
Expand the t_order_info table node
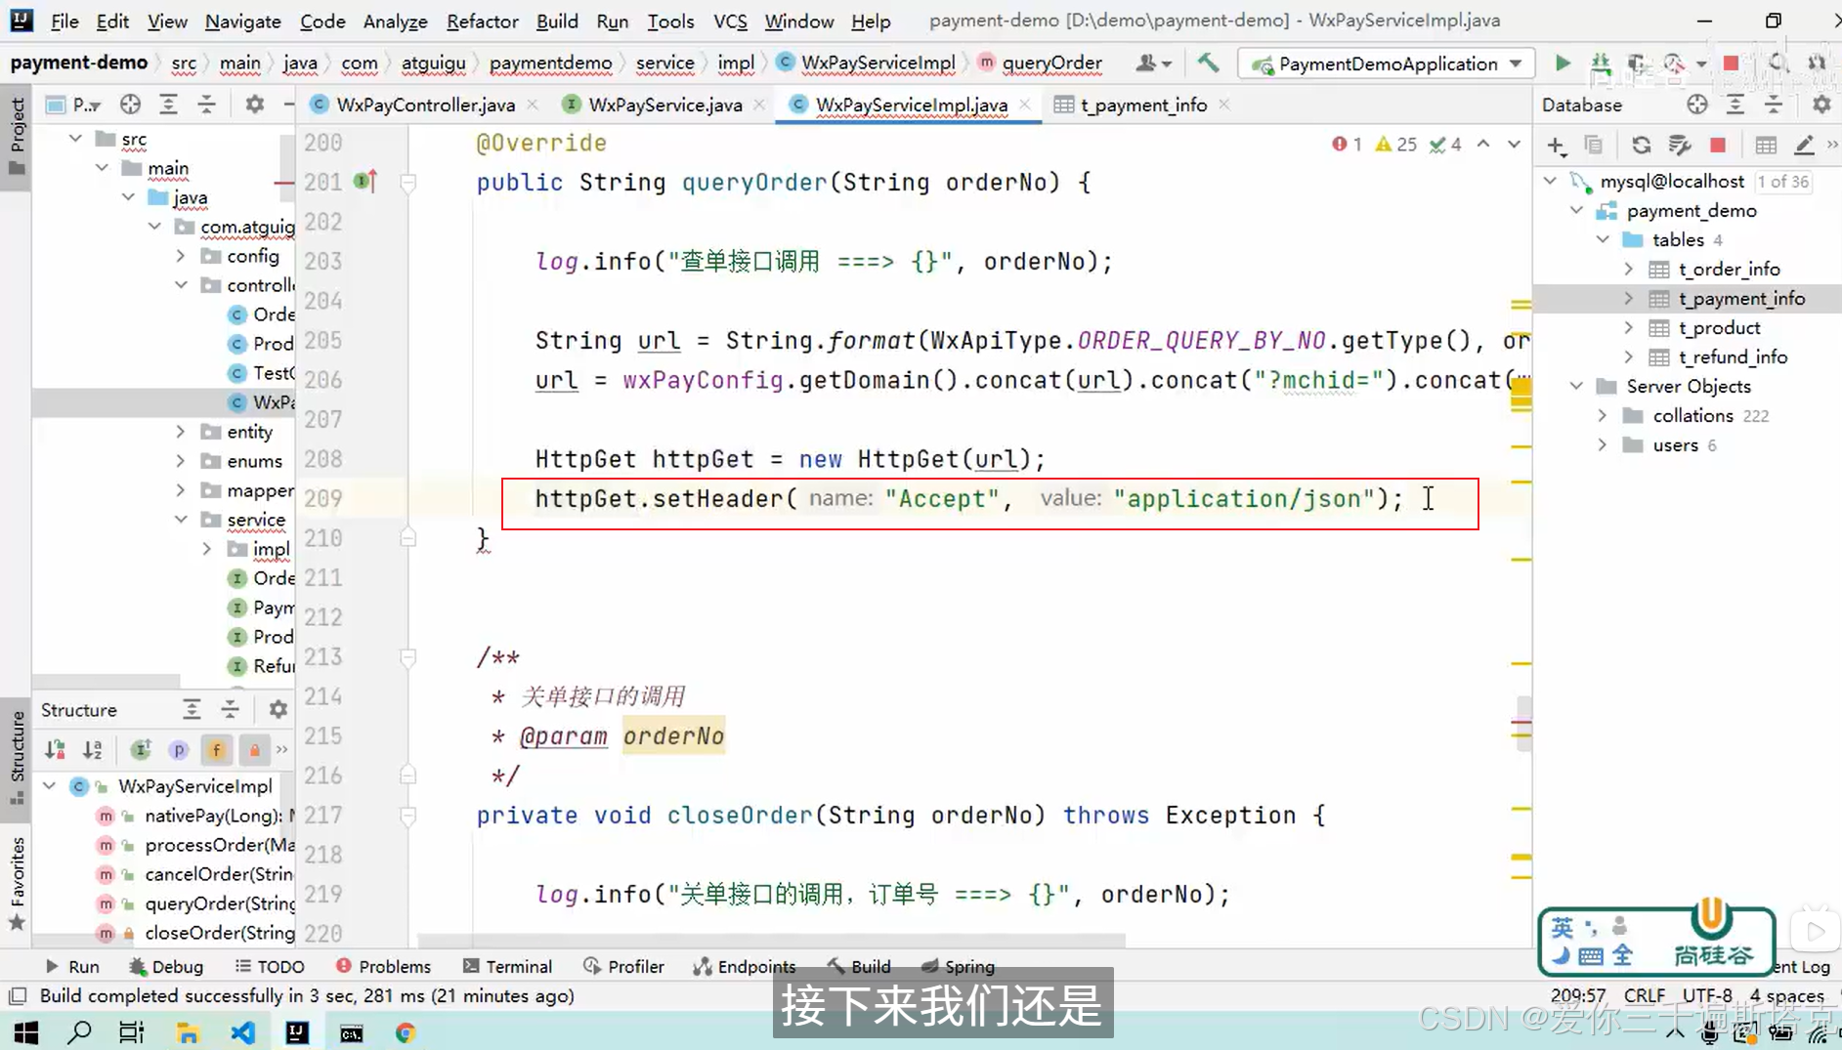point(1629,269)
